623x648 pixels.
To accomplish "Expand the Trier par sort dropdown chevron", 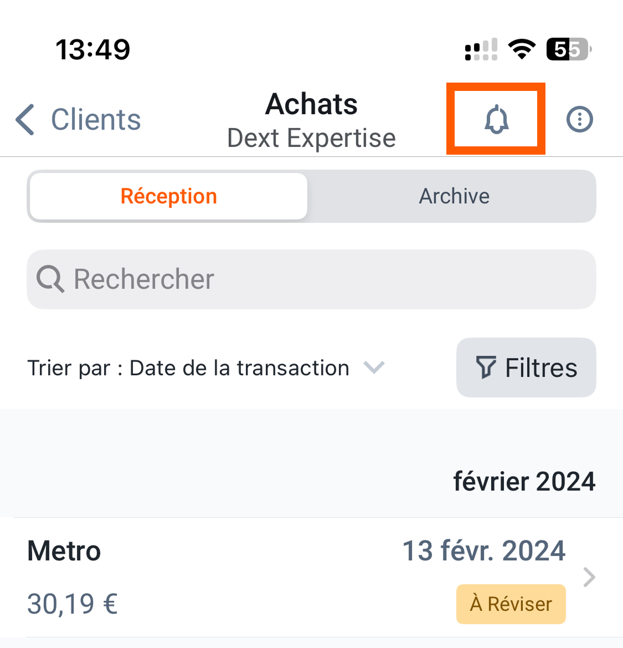I will (374, 367).
